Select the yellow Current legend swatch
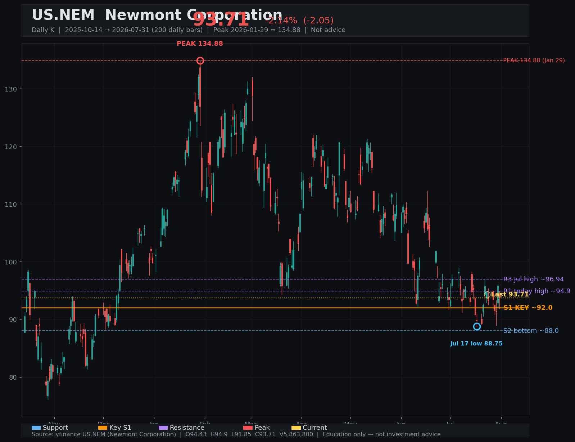The image size is (575, 442). click(296, 428)
